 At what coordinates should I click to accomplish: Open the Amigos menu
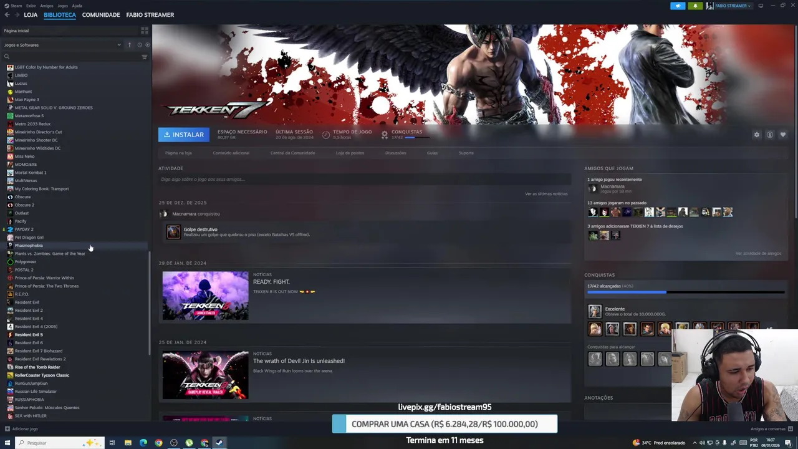click(47, 6)
